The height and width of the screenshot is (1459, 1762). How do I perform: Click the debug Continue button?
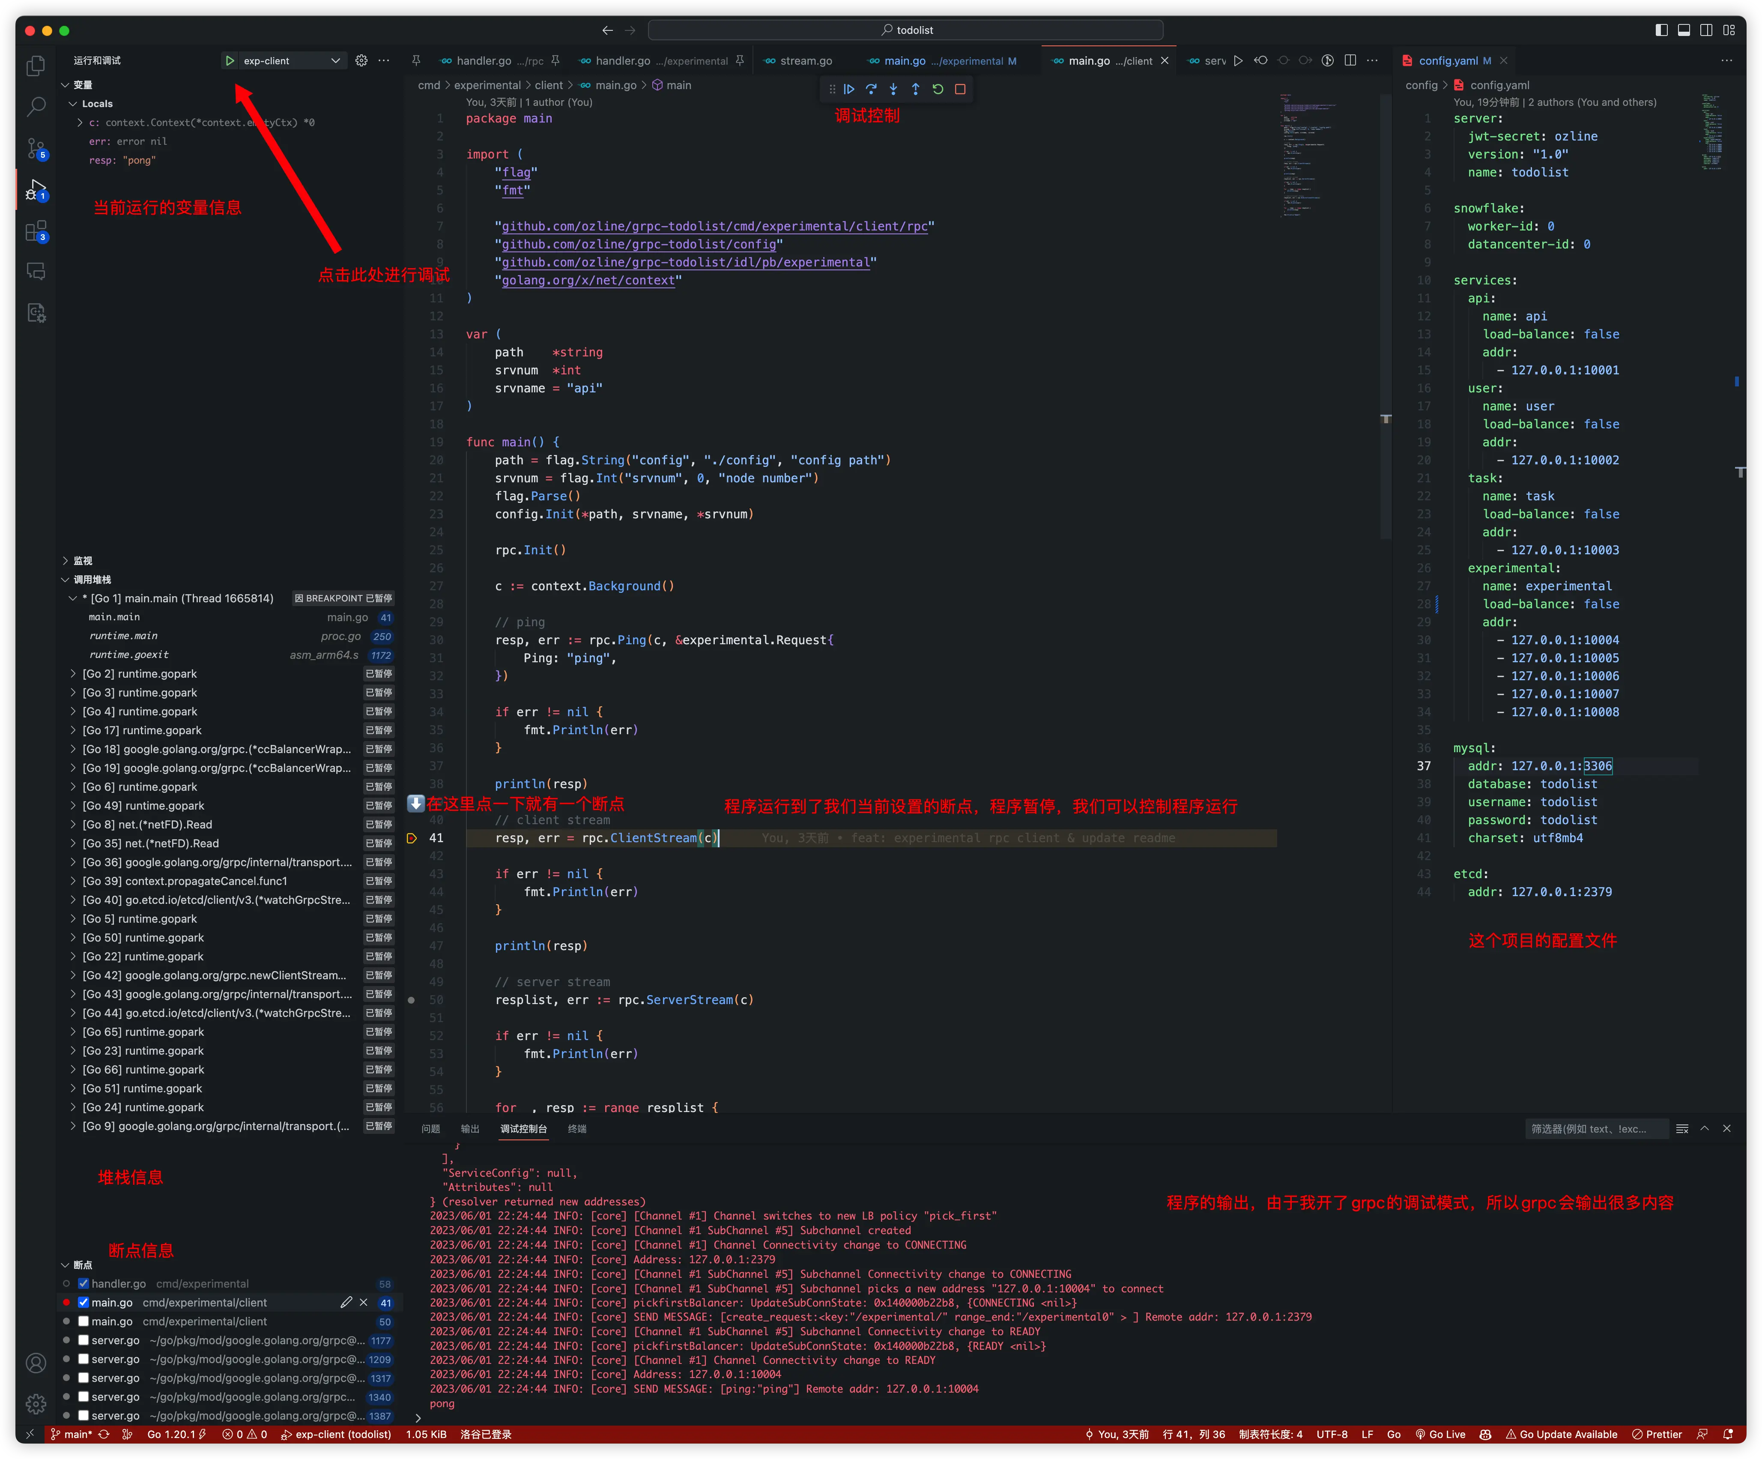(x=849, y=89)
